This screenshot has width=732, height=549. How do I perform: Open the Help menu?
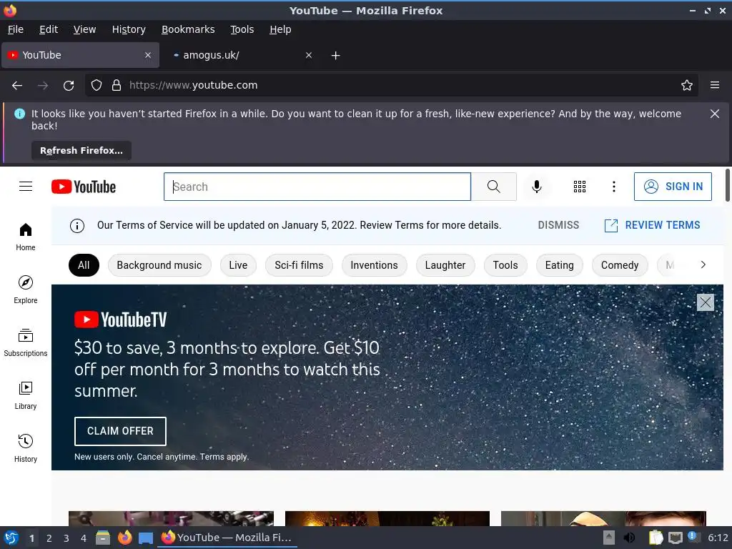(280, 29)
